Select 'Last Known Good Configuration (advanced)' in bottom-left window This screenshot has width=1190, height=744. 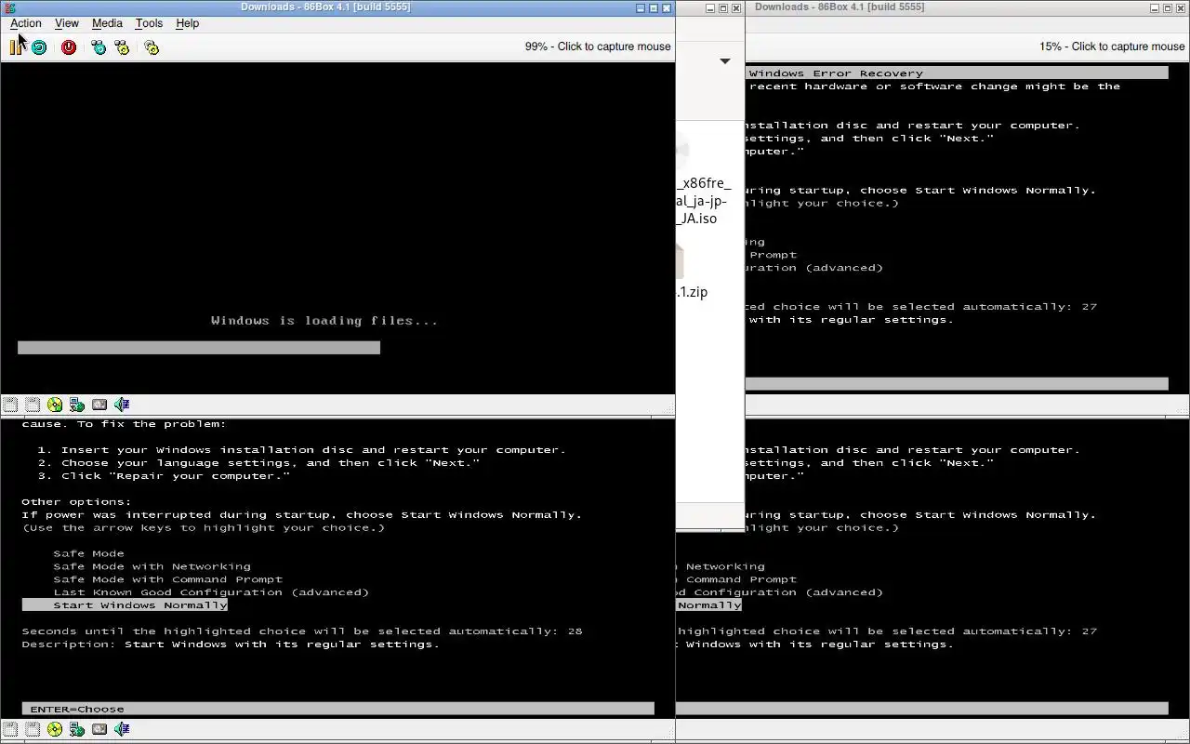[211, 592]
